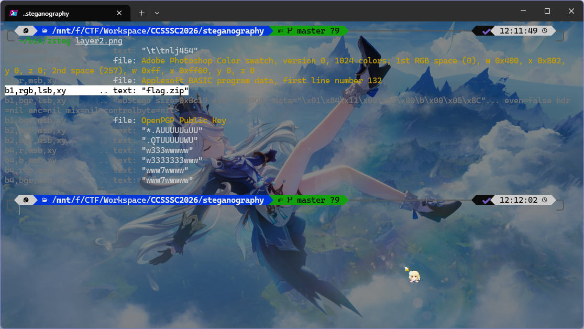This screenshot has width=584, height=329.
Task: Click the PowerShell icon in the steganography tab
Action: pyautogui.click(x=15, y=13)
